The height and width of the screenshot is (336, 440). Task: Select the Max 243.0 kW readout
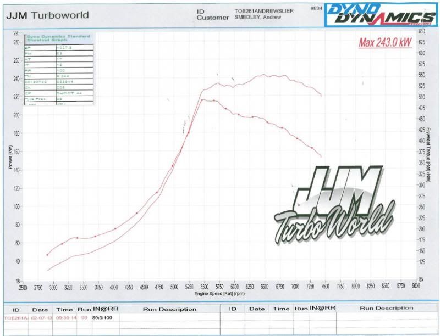click(386, 43)
